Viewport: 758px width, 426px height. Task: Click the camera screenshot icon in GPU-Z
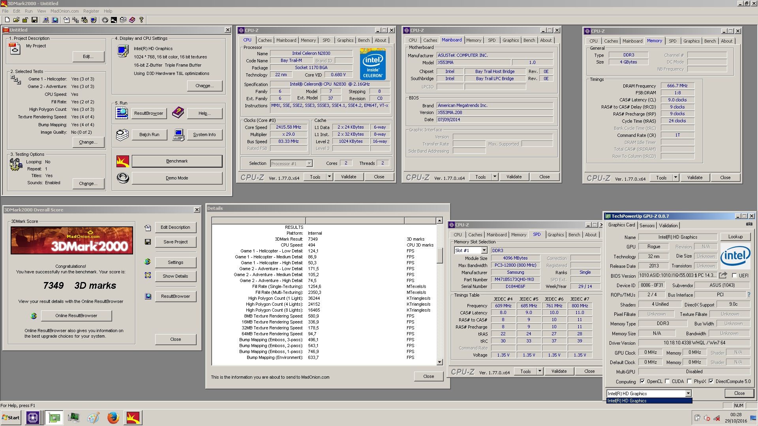pos(749,224)
